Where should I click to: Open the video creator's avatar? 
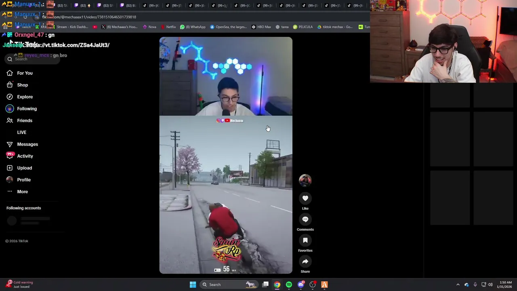[305, 180]
